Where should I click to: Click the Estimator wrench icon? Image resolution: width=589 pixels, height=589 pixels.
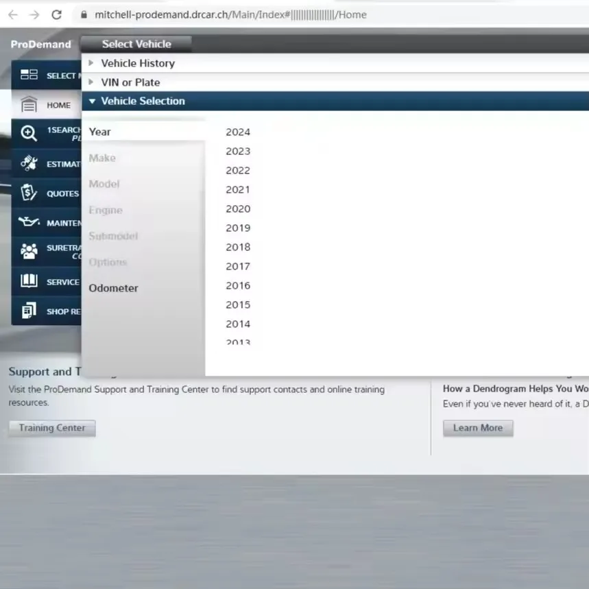tap(29, 163)
